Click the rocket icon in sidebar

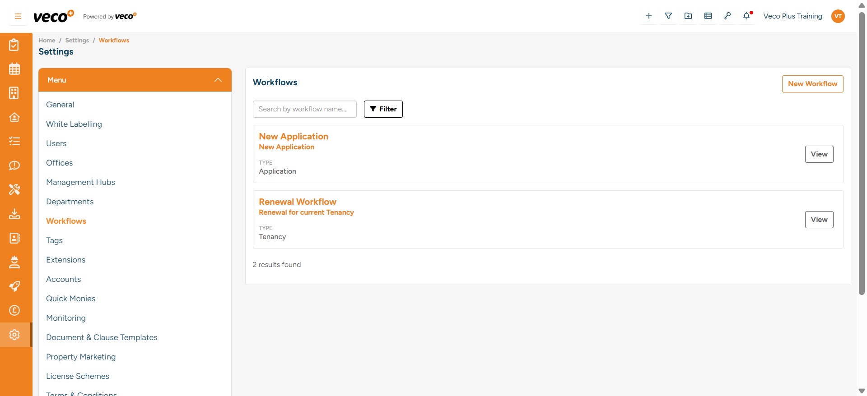pyautogui.click(x=14, y=286)
